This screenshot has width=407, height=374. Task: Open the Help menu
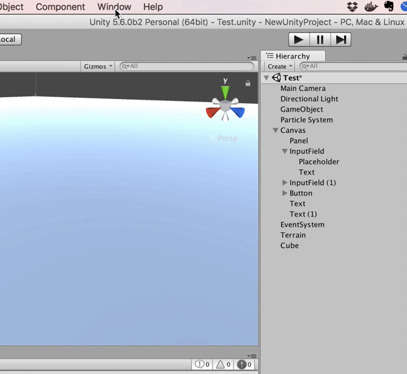[x=153, y=7]
